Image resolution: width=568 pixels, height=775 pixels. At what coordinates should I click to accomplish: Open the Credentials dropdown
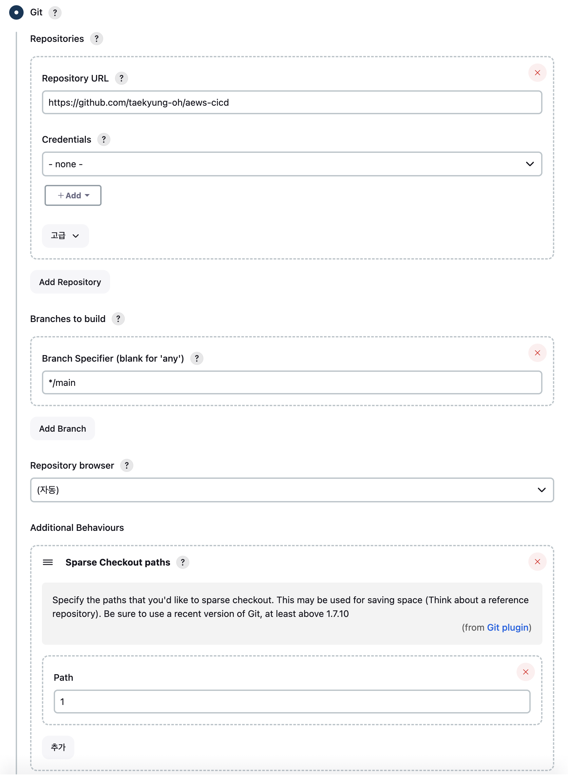(292, 164)
